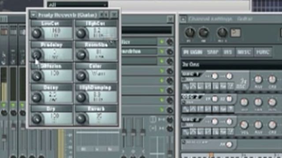Viewport: 282px width, 158px height.
Task: Click the Decay knob in Fruity Reeverb
Action: point(37,97)
